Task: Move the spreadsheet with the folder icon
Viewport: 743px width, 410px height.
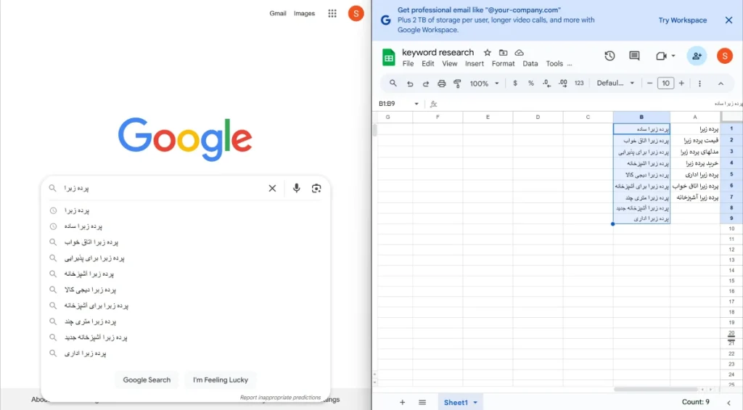Action: click(x=504, y=53)
